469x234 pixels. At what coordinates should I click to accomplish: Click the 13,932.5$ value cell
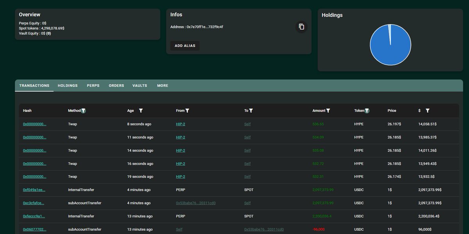(x=426, y=177)
